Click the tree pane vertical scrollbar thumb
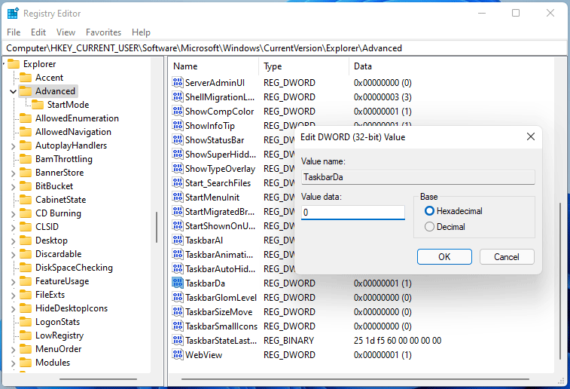The height and width of the screenshot is (389, 570). (157, 228)
